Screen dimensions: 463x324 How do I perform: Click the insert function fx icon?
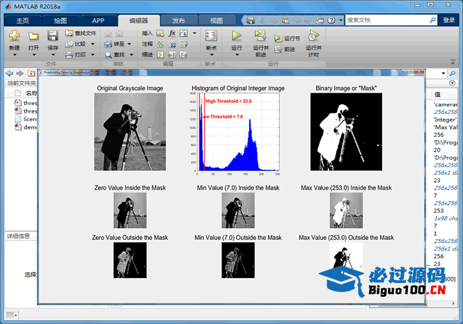point(172,33)
